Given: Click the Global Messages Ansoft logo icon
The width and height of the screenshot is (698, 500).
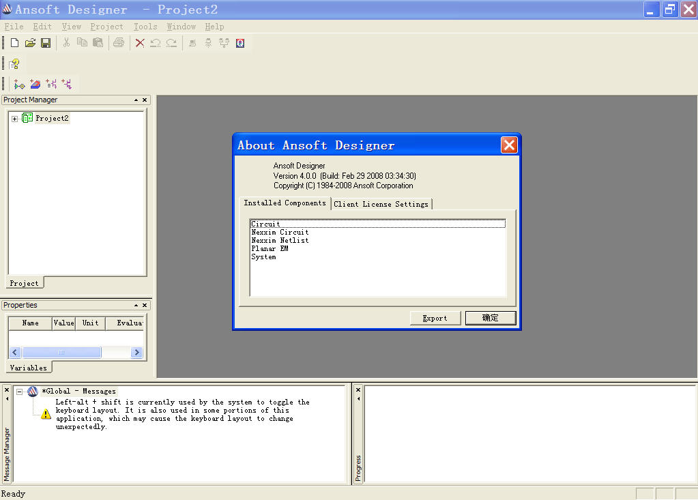Looking at the screenshot, I should click(33, 392).
